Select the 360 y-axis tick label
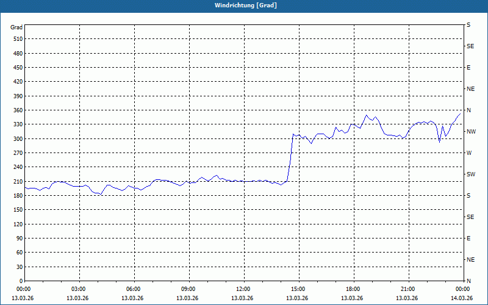 click(x=18, y=110)
